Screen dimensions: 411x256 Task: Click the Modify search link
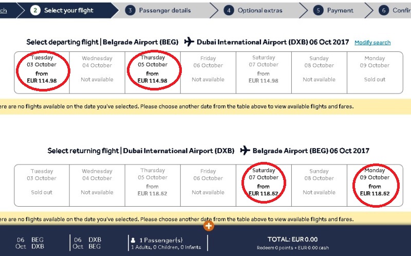372,43
